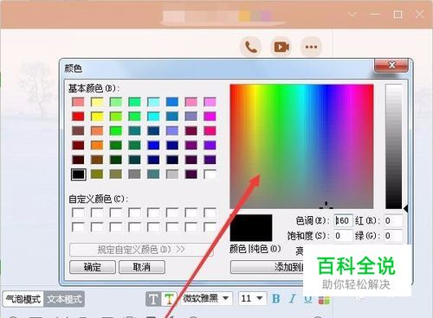Select the light silver-gray basic color swatch

tap(172, 175)
